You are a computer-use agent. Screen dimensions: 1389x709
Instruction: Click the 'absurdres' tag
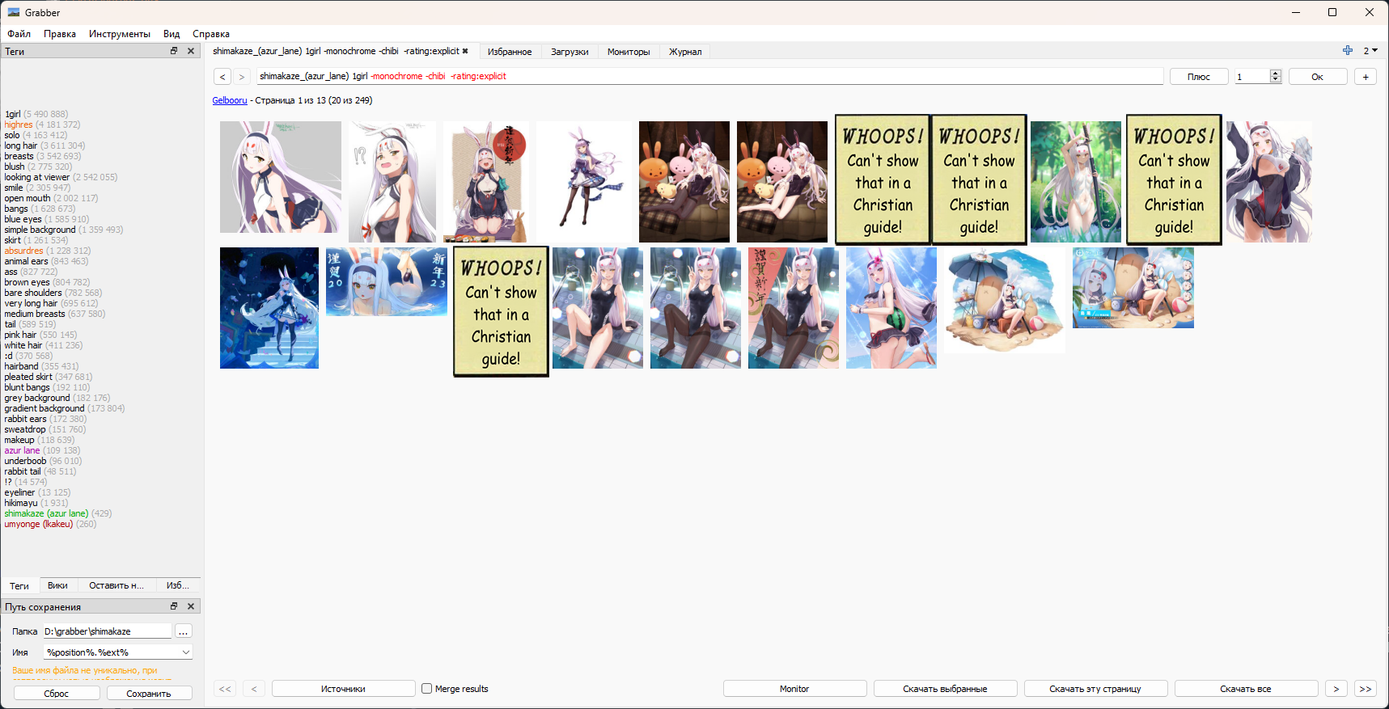click(x=24, y=251)
